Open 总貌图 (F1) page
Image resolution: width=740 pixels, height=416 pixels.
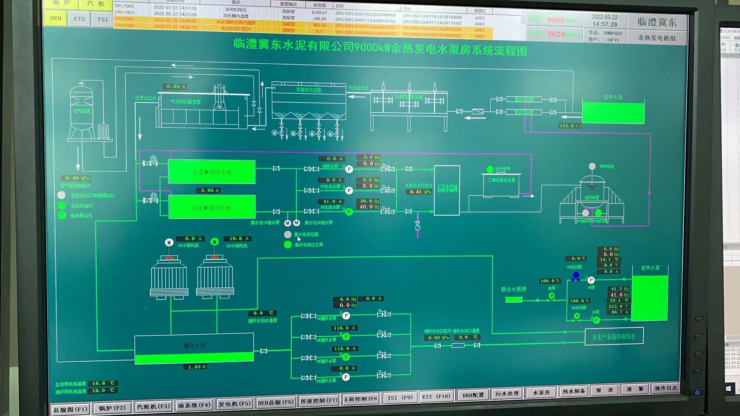(71, 409)
